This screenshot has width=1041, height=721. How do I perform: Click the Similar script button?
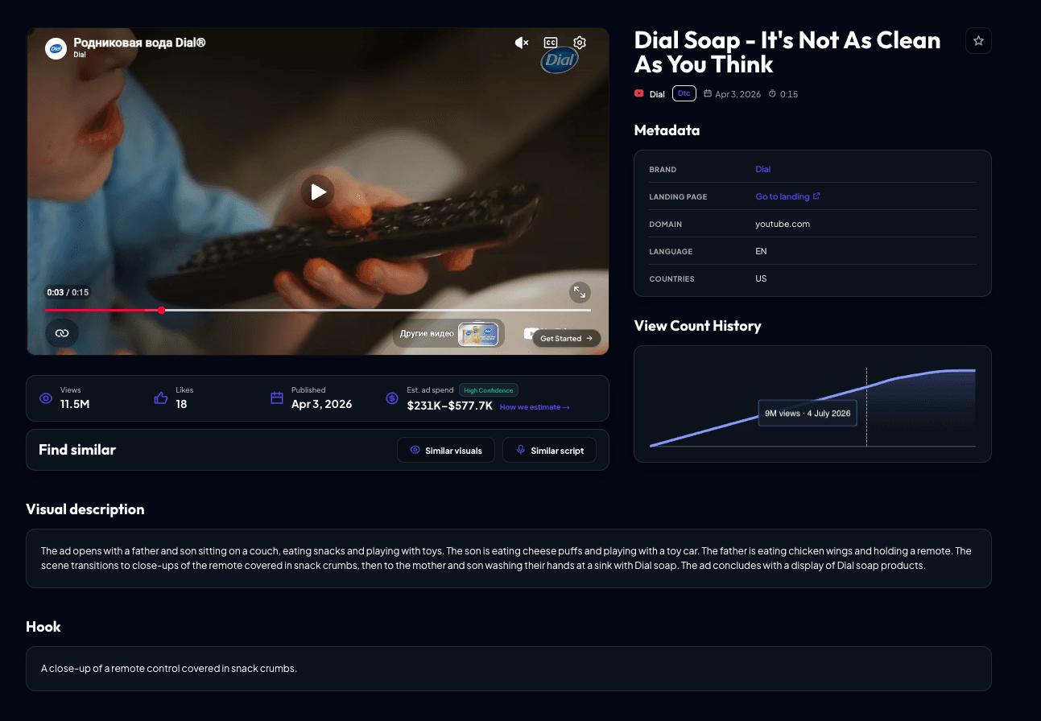(x=549, y=451)
